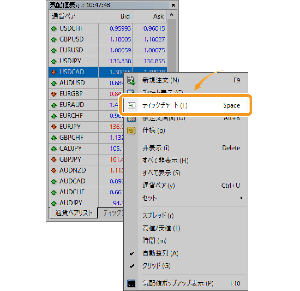300x291 pixels.
Task: Click the red down arrow beside AUDNZD
Action: pyautogui.click(x=54, y=170)
